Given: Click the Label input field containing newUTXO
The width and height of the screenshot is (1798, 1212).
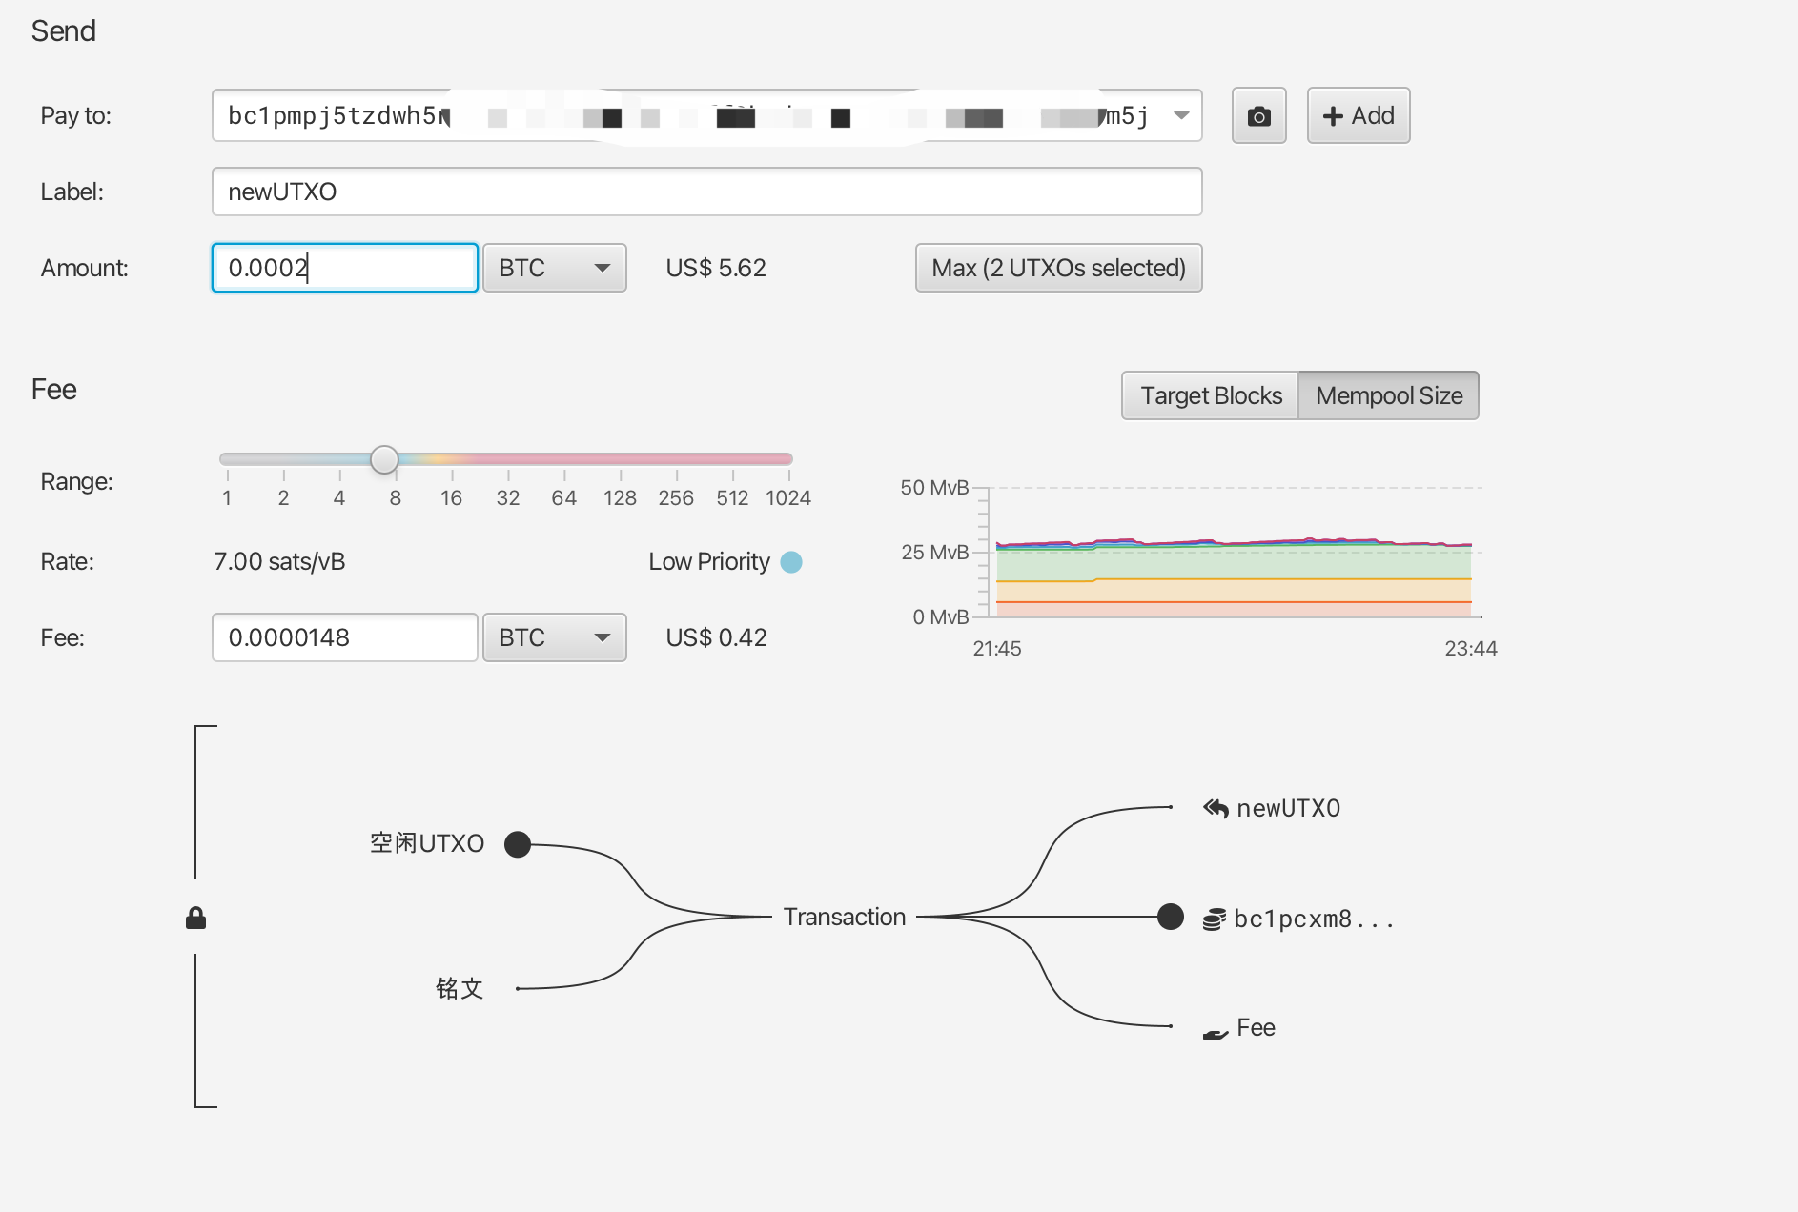Looking at the screenshot, I should click(705, 192).
